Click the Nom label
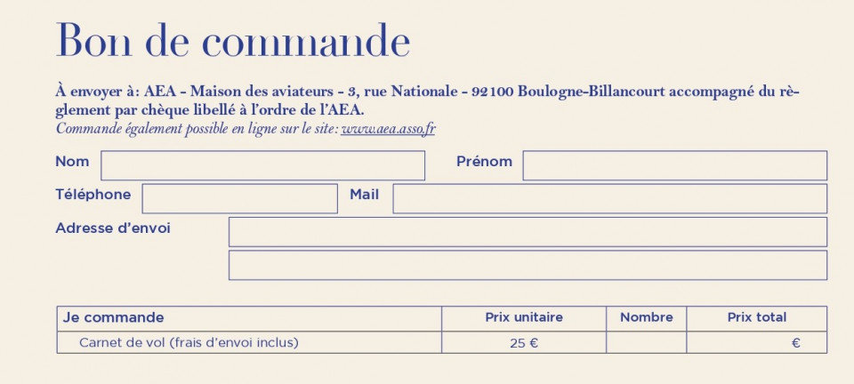Viewport: 854px width, 384px height. 72,162
